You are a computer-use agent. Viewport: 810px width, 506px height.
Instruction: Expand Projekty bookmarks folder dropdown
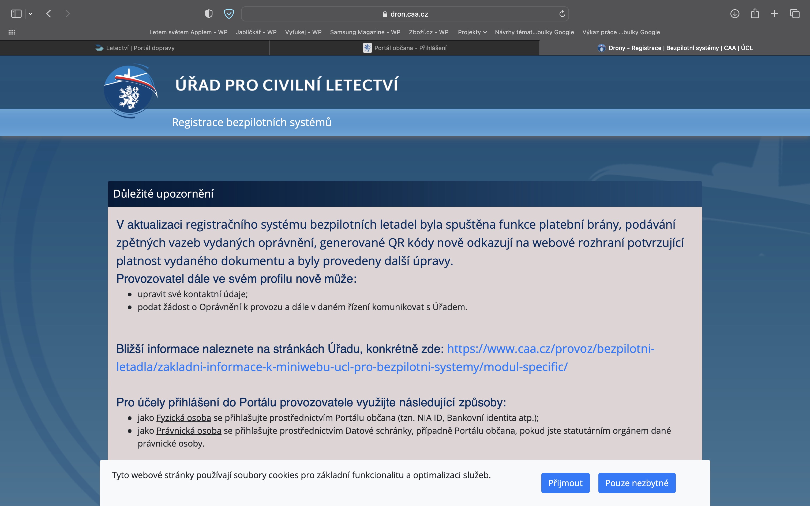[x=472, y=32]
